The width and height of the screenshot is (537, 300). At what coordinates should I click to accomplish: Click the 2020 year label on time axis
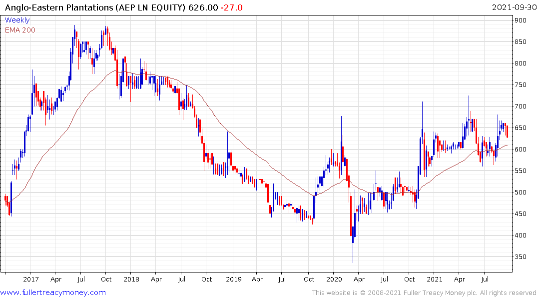tap(334, 279)
